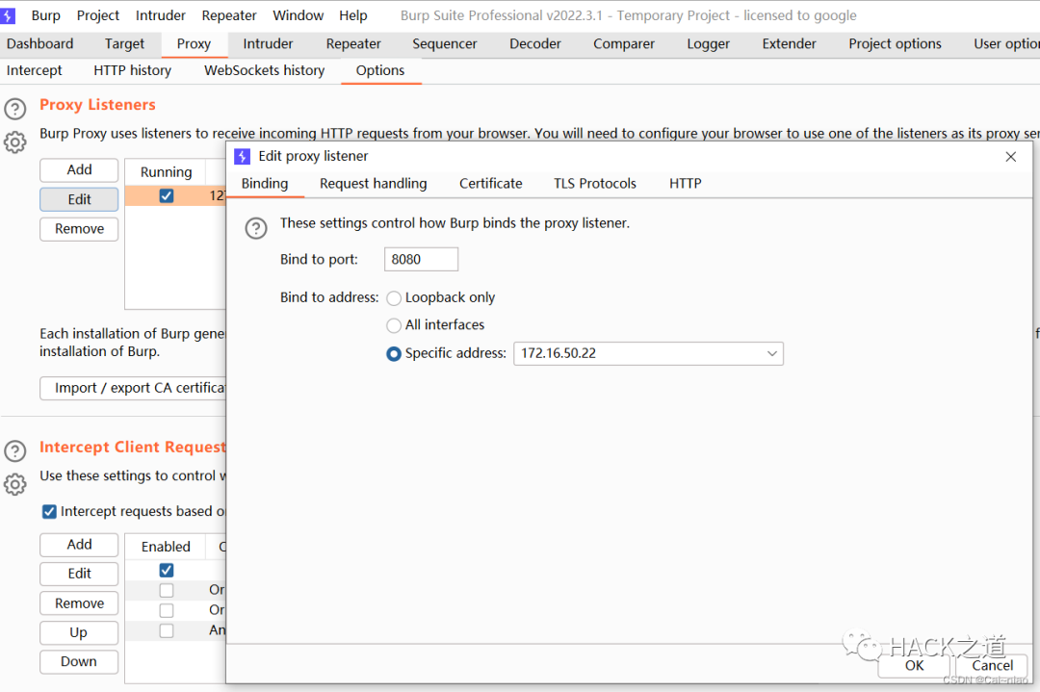Cancel the Edit proxy listener dialog
Viewport: 1040px width, 692px height.
(992, 665)
